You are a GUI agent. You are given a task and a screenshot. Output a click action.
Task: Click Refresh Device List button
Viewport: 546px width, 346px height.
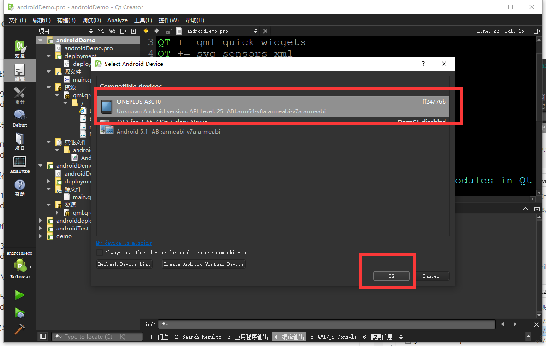(125, 264)
